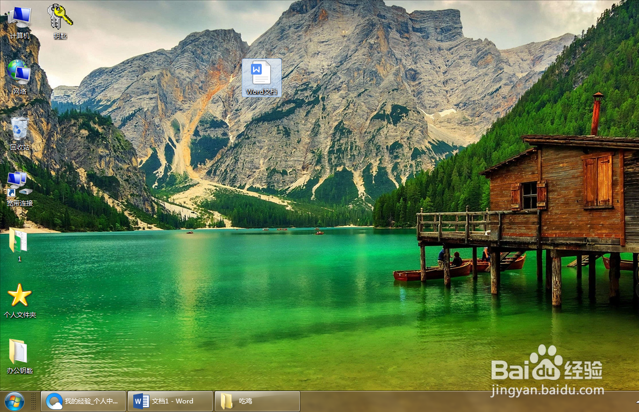Select the 宽带连接 shortcut icon

coord(19,189)
